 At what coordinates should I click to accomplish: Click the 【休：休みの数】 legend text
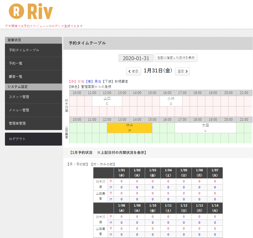pyautogui.click(x=103, y=164)
